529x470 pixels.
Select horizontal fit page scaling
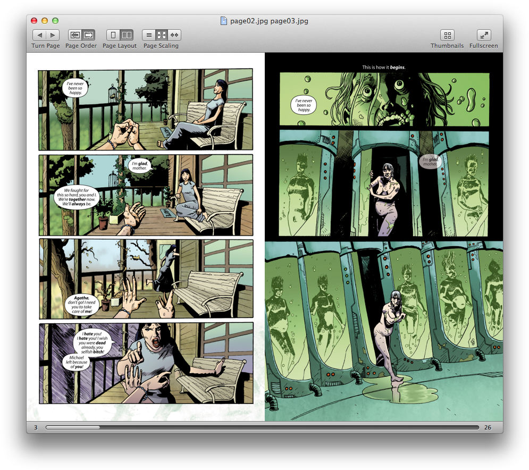[174, 35]
